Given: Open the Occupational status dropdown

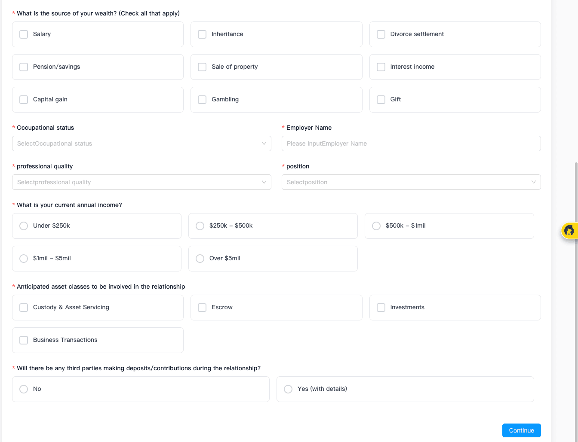Looking at the screenshot, I should [x=141, y=143].
